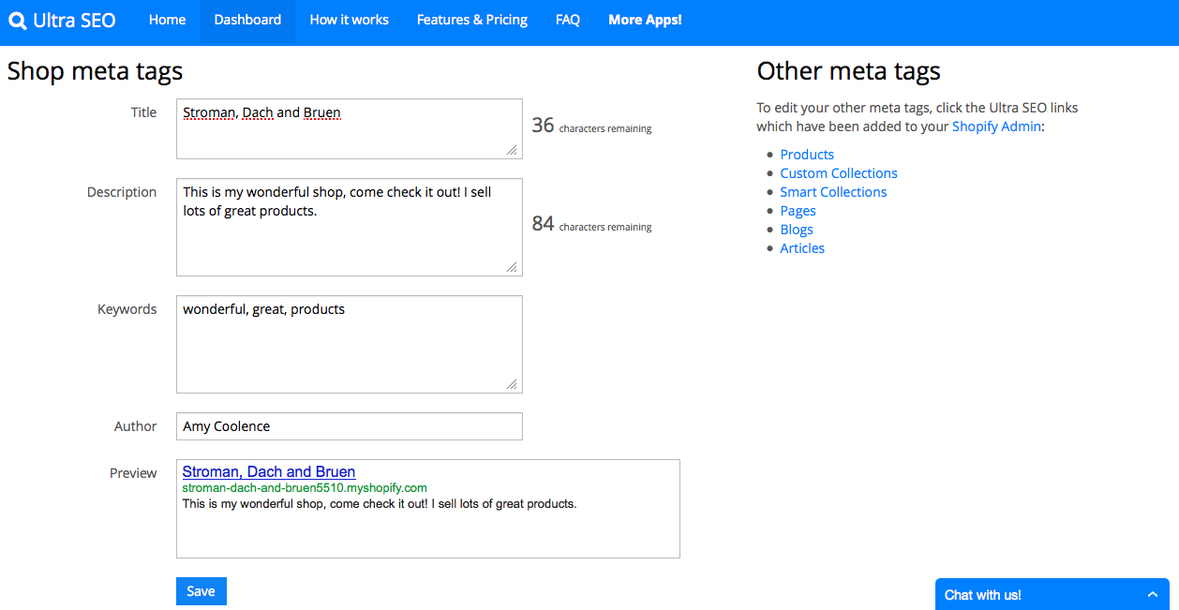Click the Author field label
The width and height of the screenshot is (1179, 610).
pyautogui.click(x=136, y=426)
